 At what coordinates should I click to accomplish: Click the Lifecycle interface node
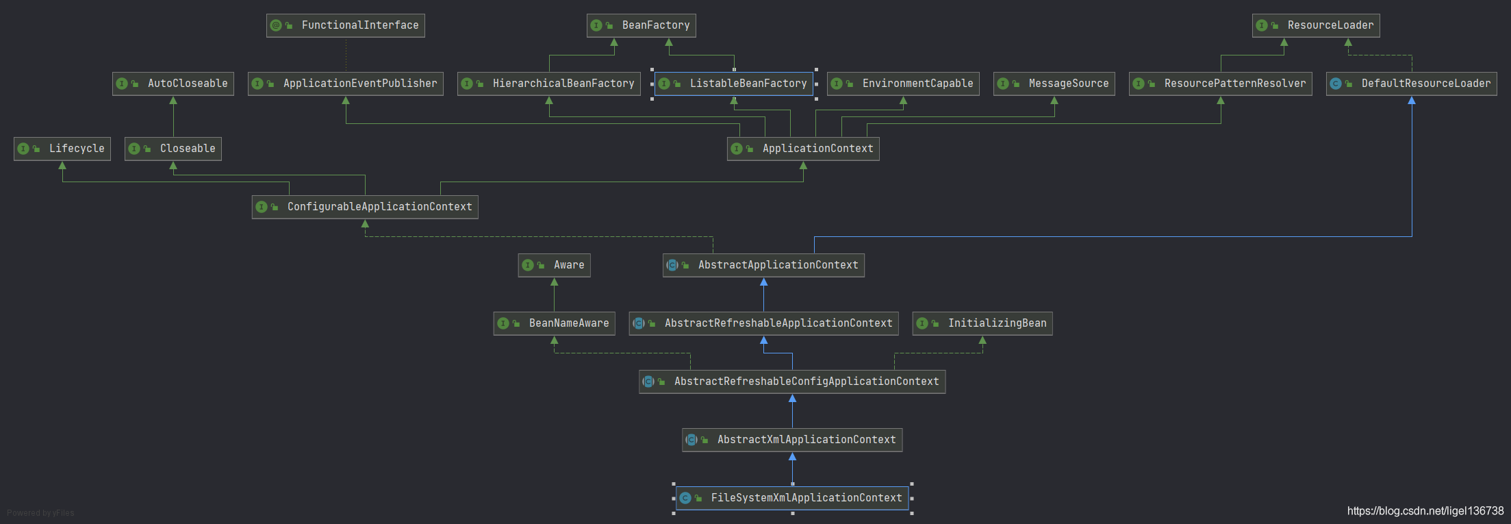click(x=62, y=149)
